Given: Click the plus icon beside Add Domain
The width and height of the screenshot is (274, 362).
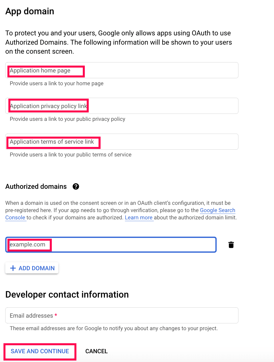Looking at the screenshot, I should [x=13, y=268].
